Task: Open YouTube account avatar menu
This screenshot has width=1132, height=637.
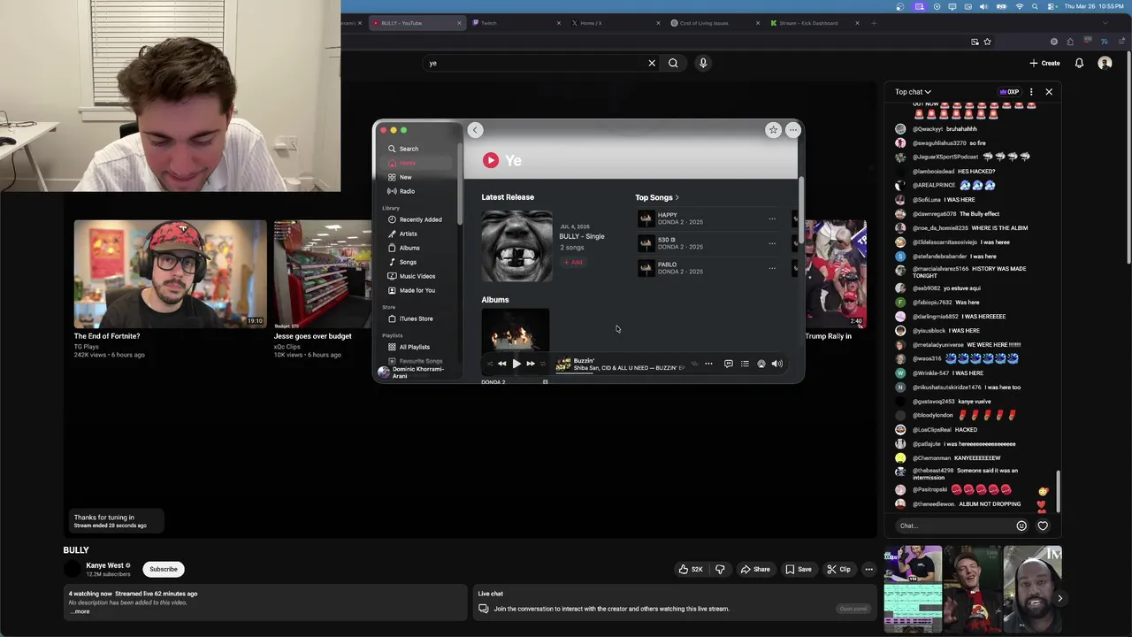Action: (x=1105, y=63)
